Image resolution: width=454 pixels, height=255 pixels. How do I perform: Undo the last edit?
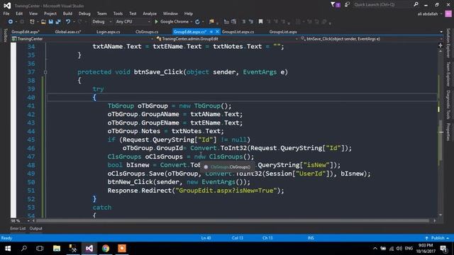click(68, 22)
